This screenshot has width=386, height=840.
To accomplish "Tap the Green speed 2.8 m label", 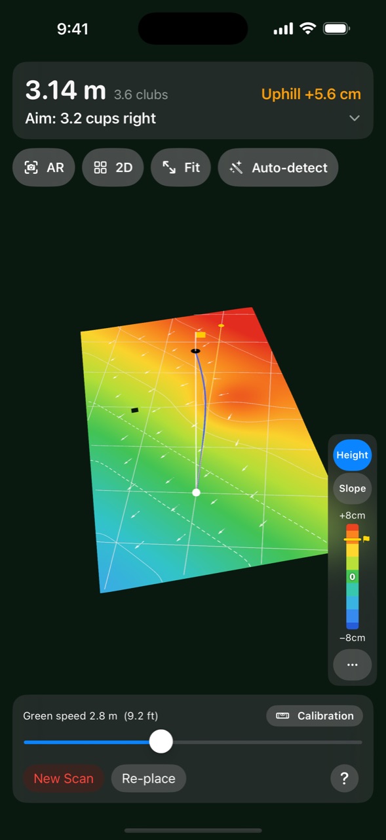I will click(90, 716).
